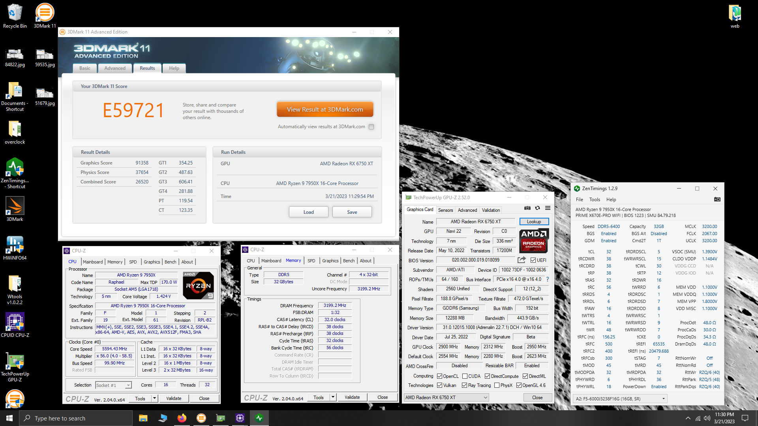Toggle OpenGL 4.6 checkbox in GPU-Z

pyautogui.click(x=519, y=385)
